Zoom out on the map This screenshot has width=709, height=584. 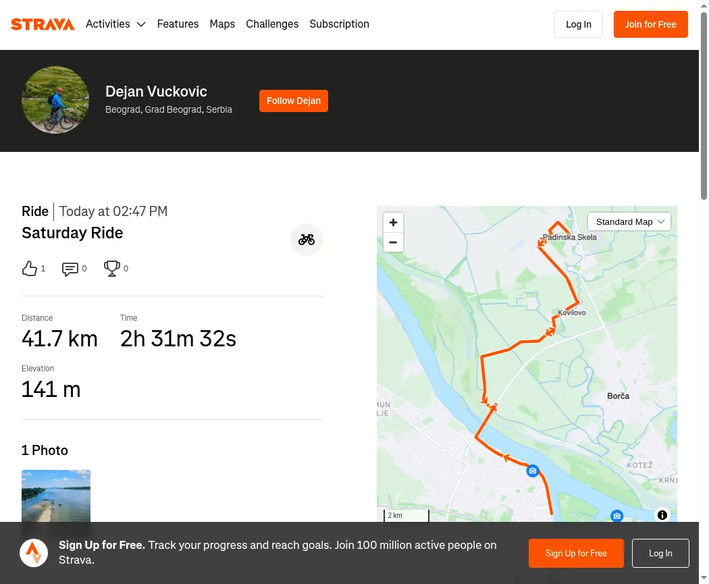pyautogui.click(x=394, y=242)
